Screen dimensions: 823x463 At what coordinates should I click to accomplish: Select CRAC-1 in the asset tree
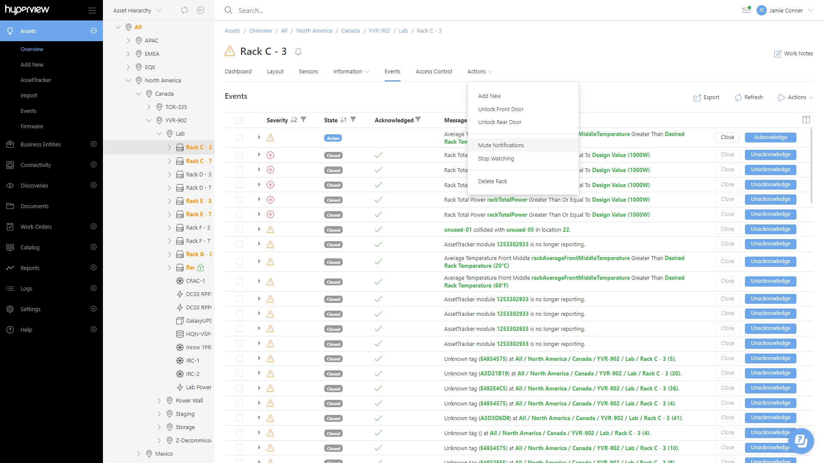click(195, 281)
